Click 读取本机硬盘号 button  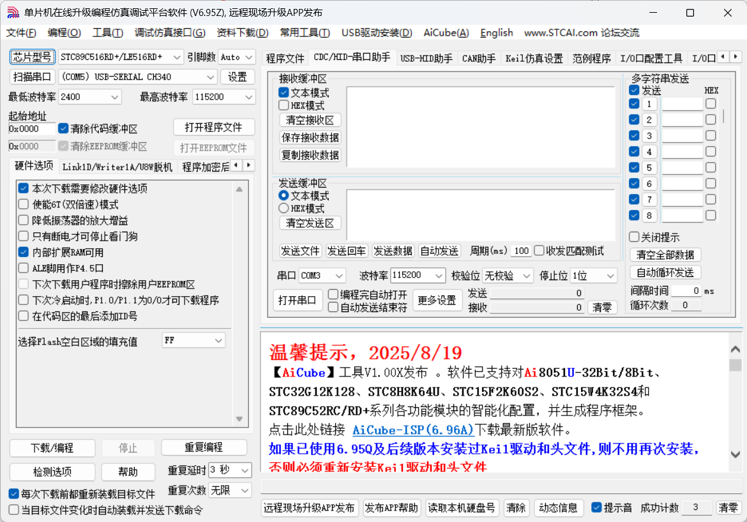[461, 508]
